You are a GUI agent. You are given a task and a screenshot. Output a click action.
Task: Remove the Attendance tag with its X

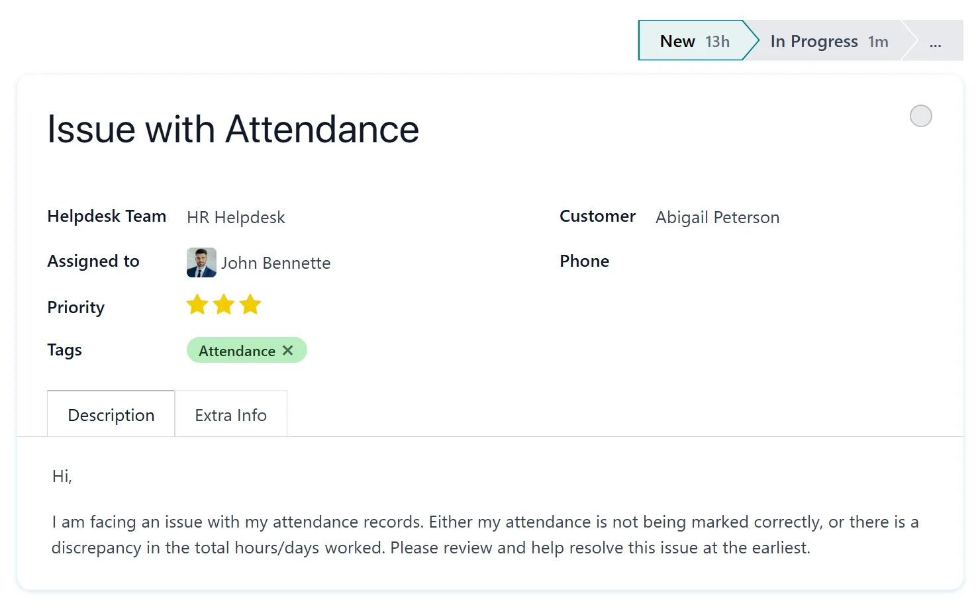click(288, 351)
